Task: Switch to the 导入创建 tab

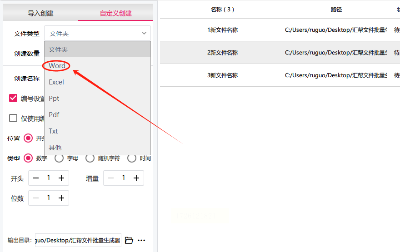Action: pos(40,13)
